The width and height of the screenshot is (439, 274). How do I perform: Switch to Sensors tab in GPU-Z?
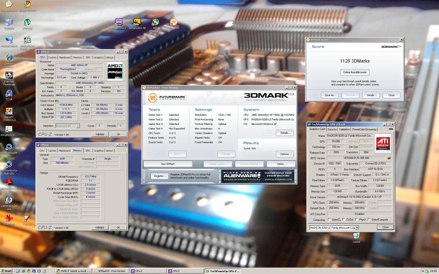(x=332, y=129)
